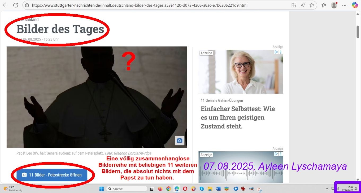This screenshot has width=361, height=193.
Task: Launch Word from the taskbar
Action: click(x=218, y=189)
